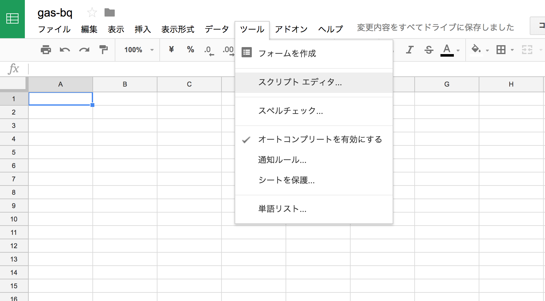Click the merge cells icon
Viewport: 545px width, 301px height.
coord(527,50)
